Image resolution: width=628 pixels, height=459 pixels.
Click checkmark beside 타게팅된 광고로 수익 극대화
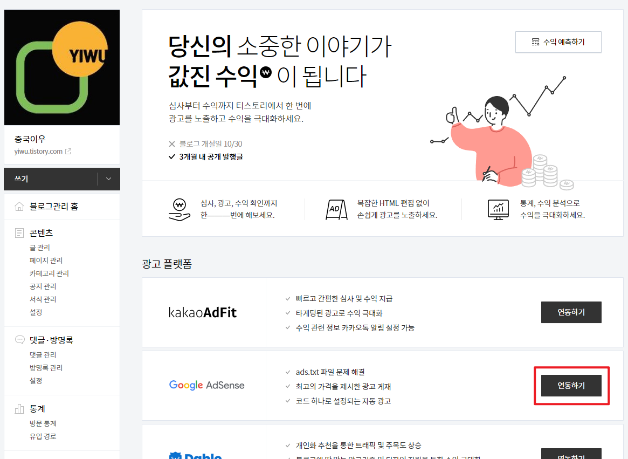click(287, 313)
